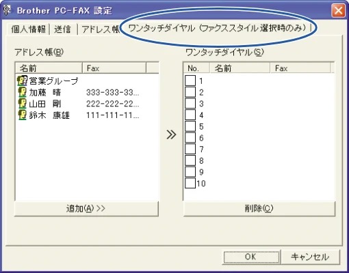Select the ワンタッチダイヤル tab
Screen dimensions: 349x273
point(217,28)
